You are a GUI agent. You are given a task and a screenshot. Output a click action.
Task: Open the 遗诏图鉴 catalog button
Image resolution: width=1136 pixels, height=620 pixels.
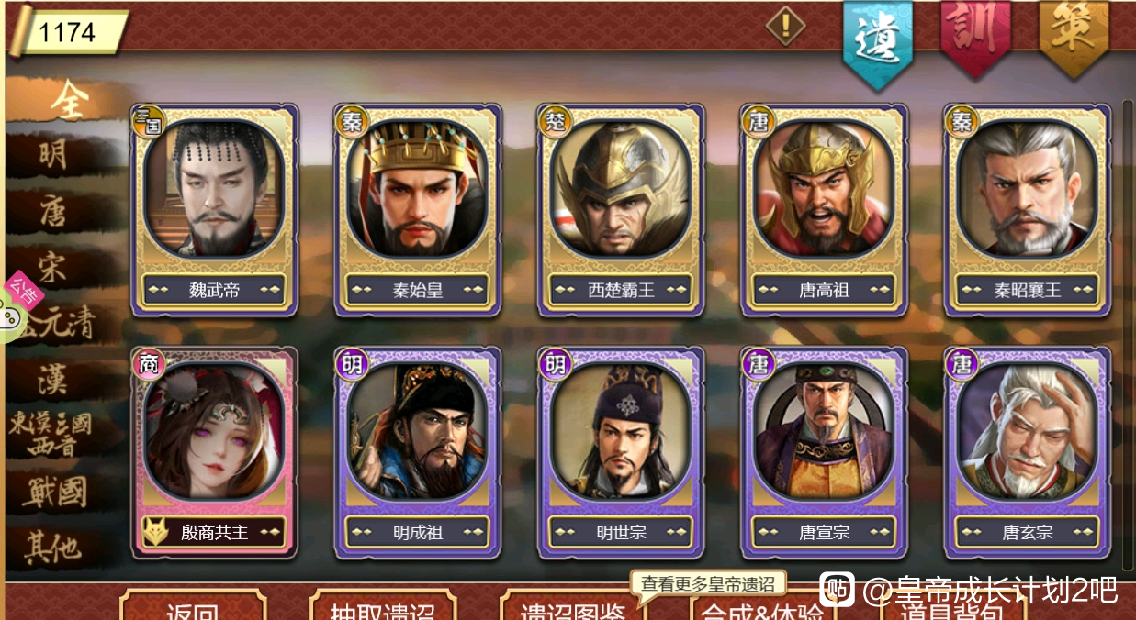(x=571, y=605)
